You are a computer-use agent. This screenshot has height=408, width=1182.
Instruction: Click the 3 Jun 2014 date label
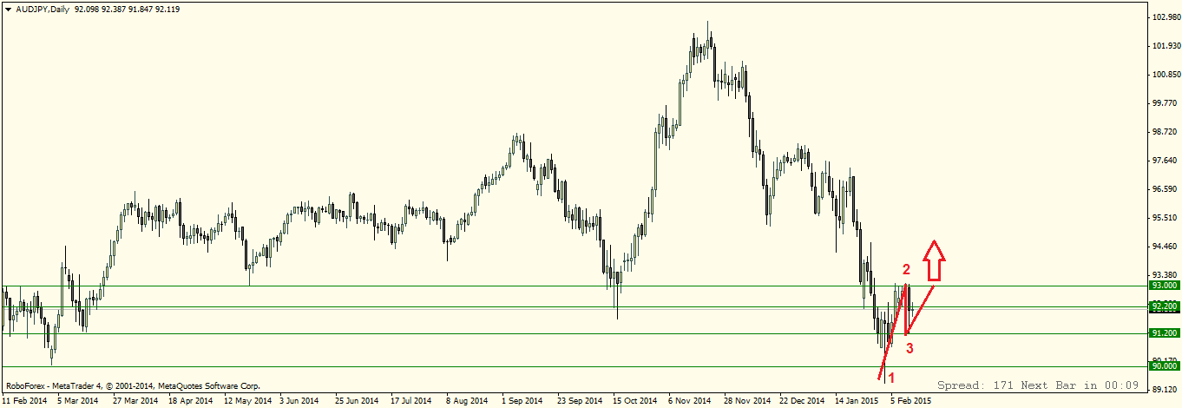click(300, 401)
